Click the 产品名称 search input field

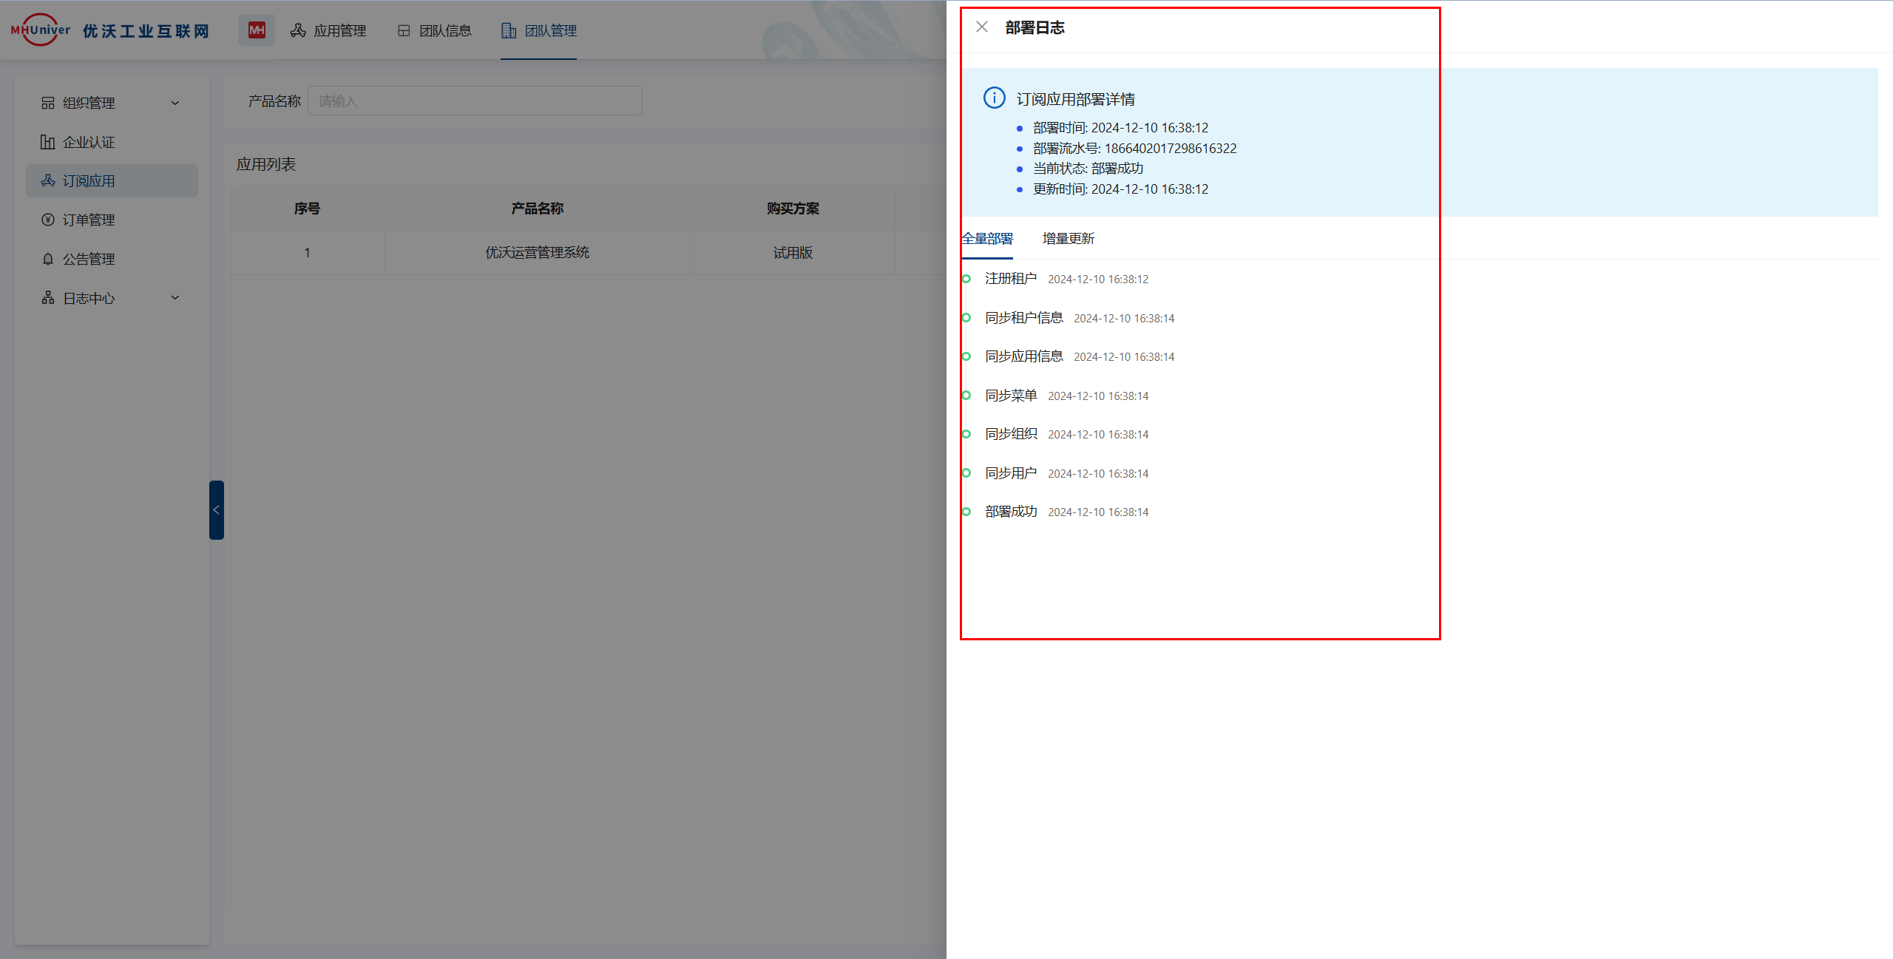click(475, 101)
